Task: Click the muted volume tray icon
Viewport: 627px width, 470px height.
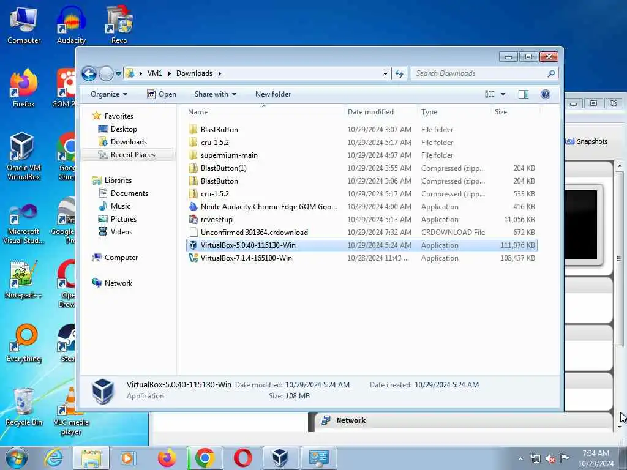Action: pyautogui.click(x=550, y=459)
